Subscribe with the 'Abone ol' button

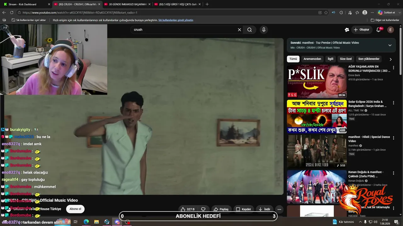tap(75, 209)
